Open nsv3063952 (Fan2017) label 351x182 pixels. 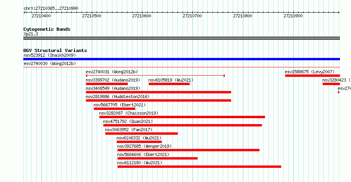(129, 130)
